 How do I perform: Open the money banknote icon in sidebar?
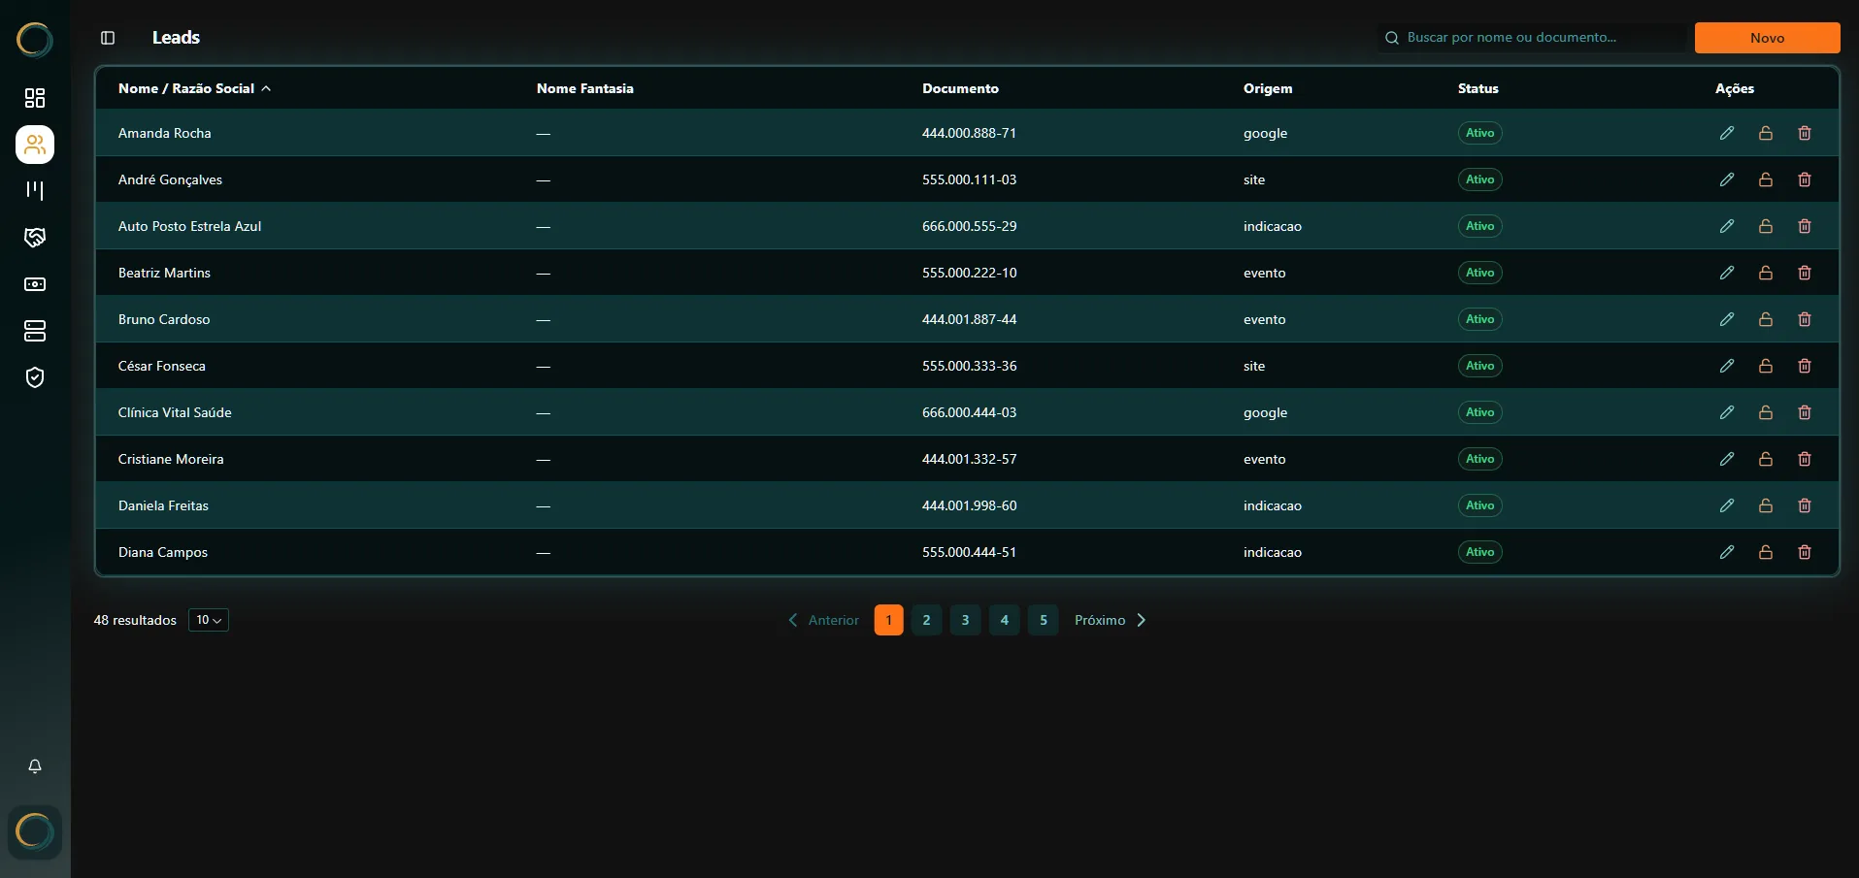(35, 284)
